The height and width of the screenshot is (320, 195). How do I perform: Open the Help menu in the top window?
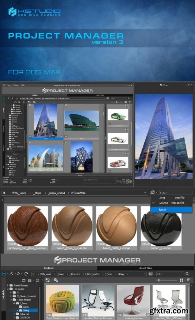[23, 85]
